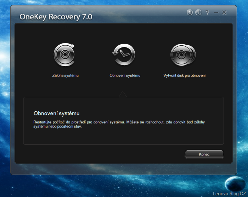The height and width of the screenshot is (197, 248).
Task: Click empty area inside description panel below text
Action: pyautogui.click(x=123, y=137)
